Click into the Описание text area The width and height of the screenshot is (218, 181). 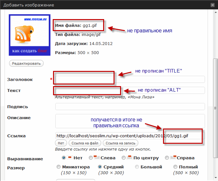point(130,121)
